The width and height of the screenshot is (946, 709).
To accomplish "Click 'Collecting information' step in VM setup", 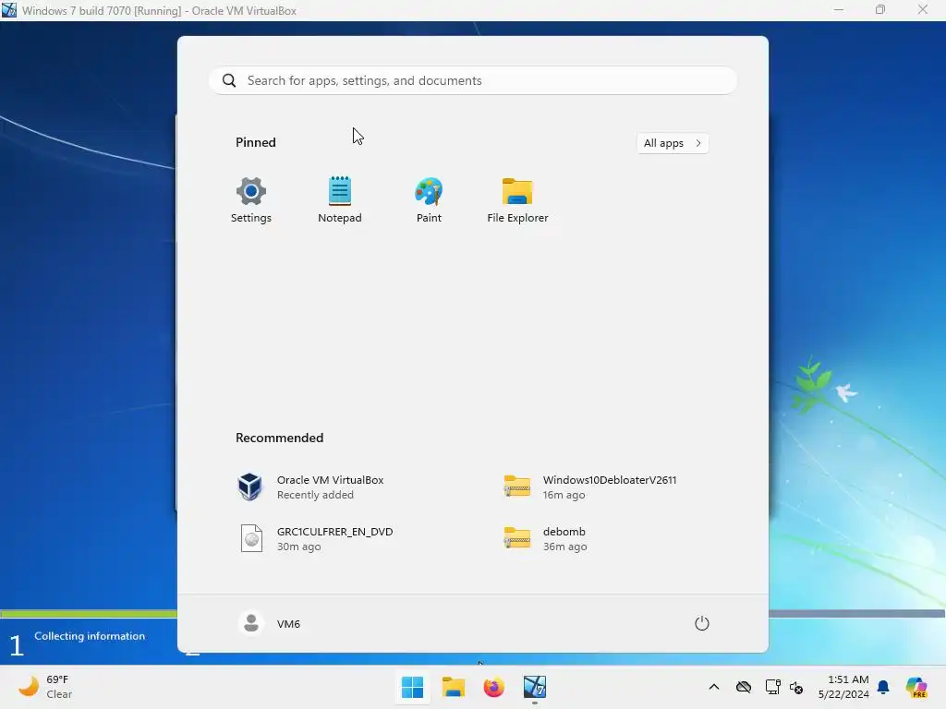I will [90, 636].
